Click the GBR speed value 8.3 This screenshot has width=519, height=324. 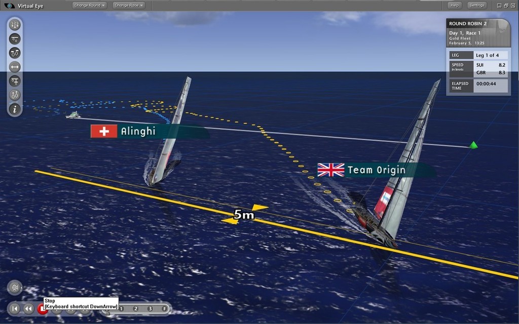pos(502,72)
